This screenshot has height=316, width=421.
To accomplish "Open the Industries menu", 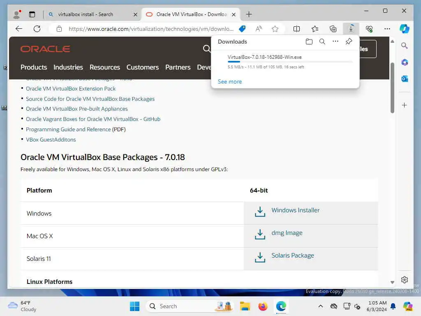I will (68, 67).
